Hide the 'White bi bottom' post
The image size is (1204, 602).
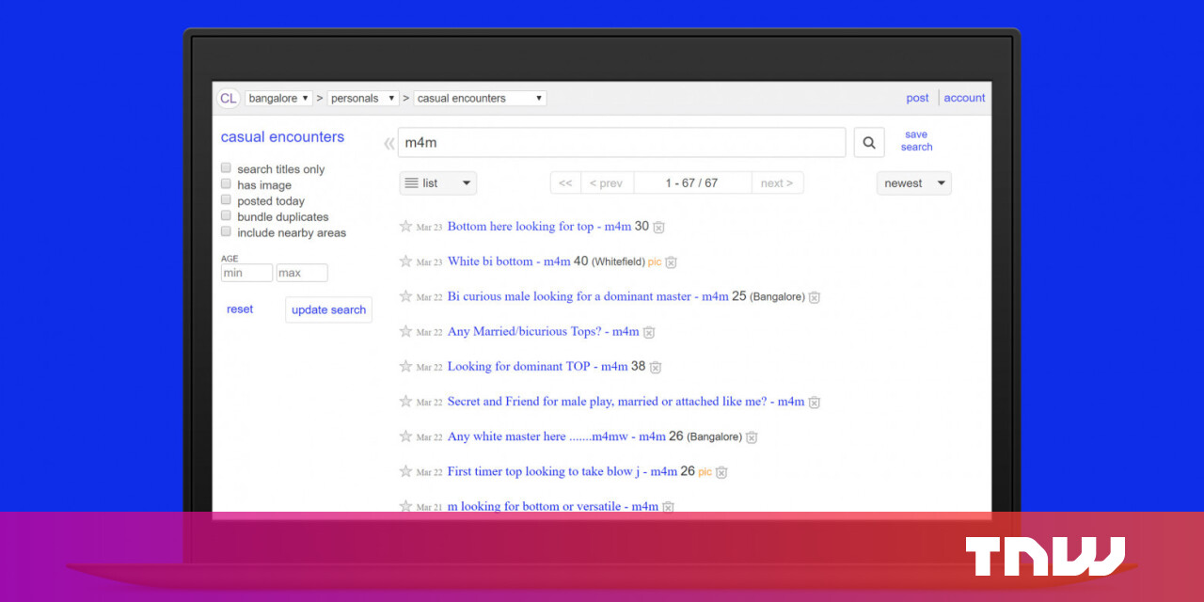click(x=671, y=262)
